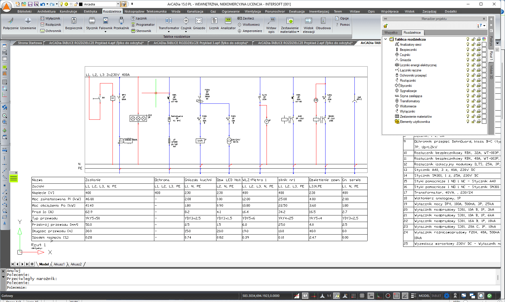Click color swatch for Elementy użytkownika
Viewport: 505px width, 302px height.
tap(484, 122)
